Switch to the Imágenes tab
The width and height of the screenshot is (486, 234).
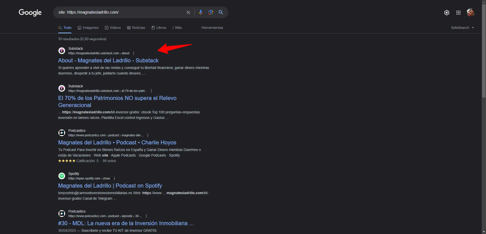(88, 28)
